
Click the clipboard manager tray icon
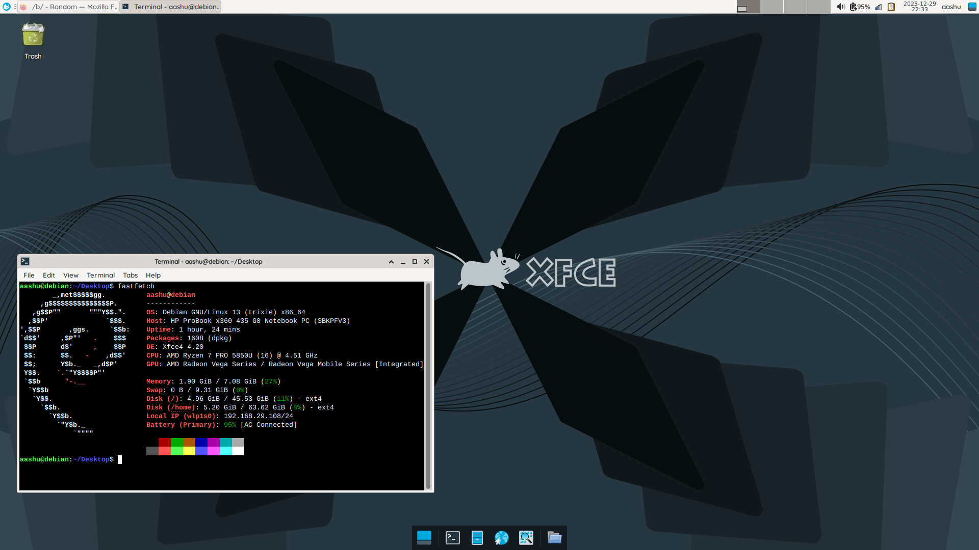pyautogui.click(x=891, y=7)
